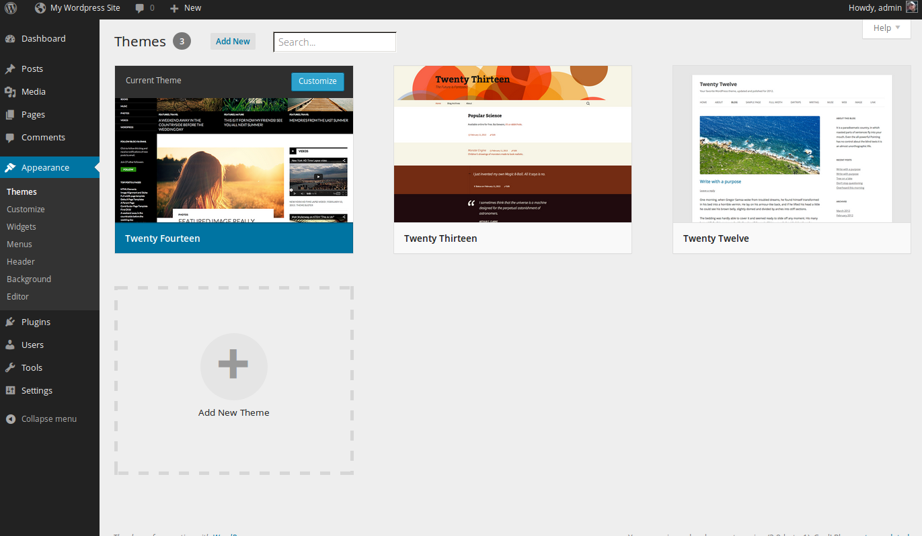Focus the theme search field
Screen dimensions: 922x536
pyautogui.click(x=335, y=42)
